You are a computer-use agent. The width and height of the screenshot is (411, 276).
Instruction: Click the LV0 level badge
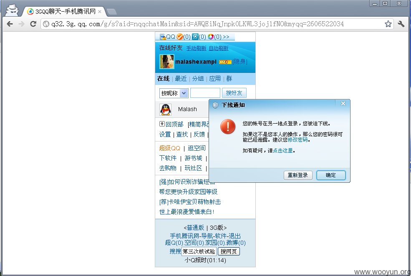[225, 62]
